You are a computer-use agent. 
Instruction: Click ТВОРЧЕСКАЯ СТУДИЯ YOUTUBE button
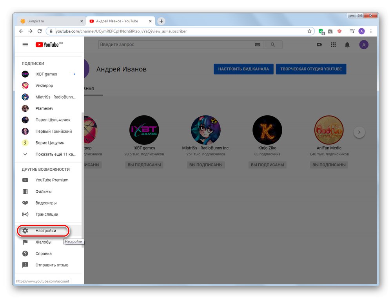[311, 69]
